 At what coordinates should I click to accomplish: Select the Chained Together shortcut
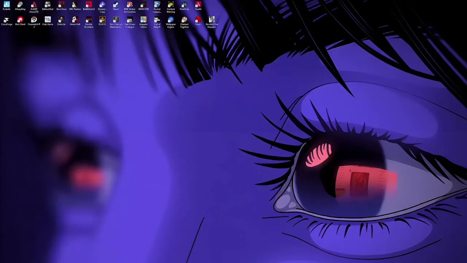[x=184, y=23]
